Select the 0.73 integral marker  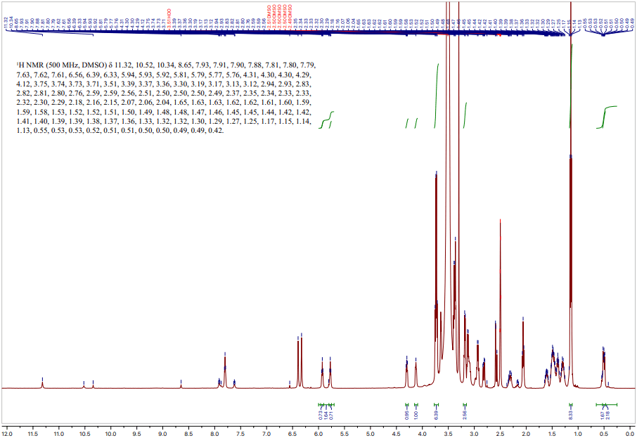[321, 414]
